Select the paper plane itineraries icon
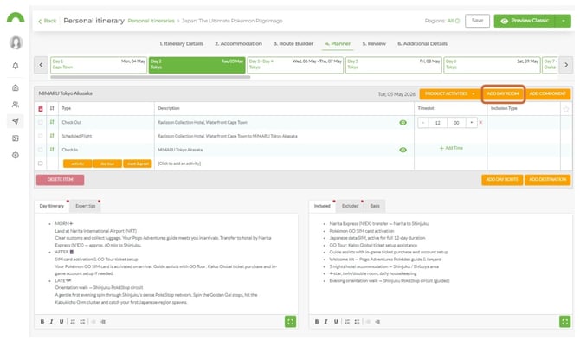Viewport: 580px width, 340px height. point(16,121)
